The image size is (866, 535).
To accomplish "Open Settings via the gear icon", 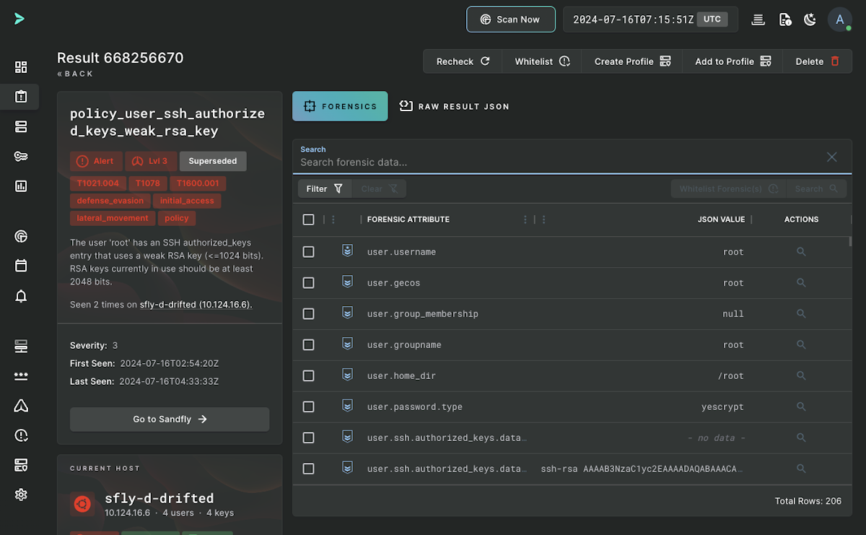I will point(21,495).
